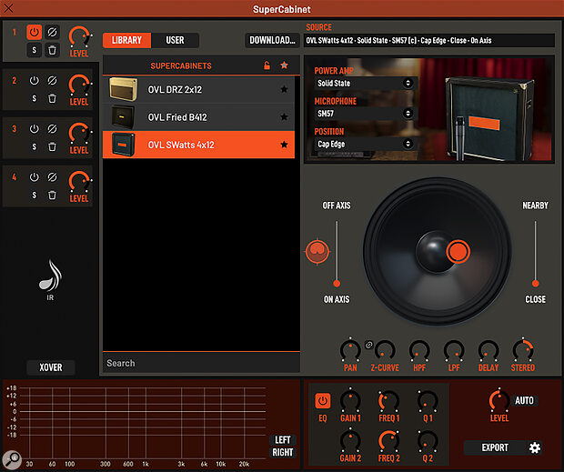Select the Library tab
The image size is (564, 472).
[126, 40]
